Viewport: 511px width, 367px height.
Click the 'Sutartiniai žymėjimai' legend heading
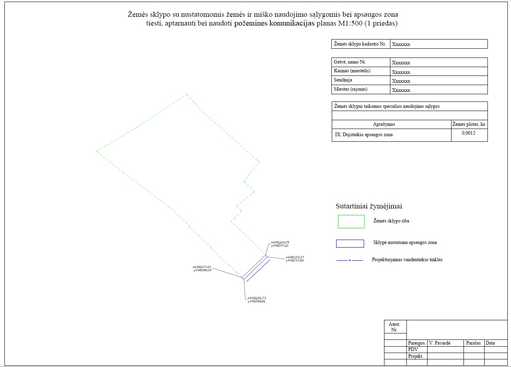pos(368,206)
